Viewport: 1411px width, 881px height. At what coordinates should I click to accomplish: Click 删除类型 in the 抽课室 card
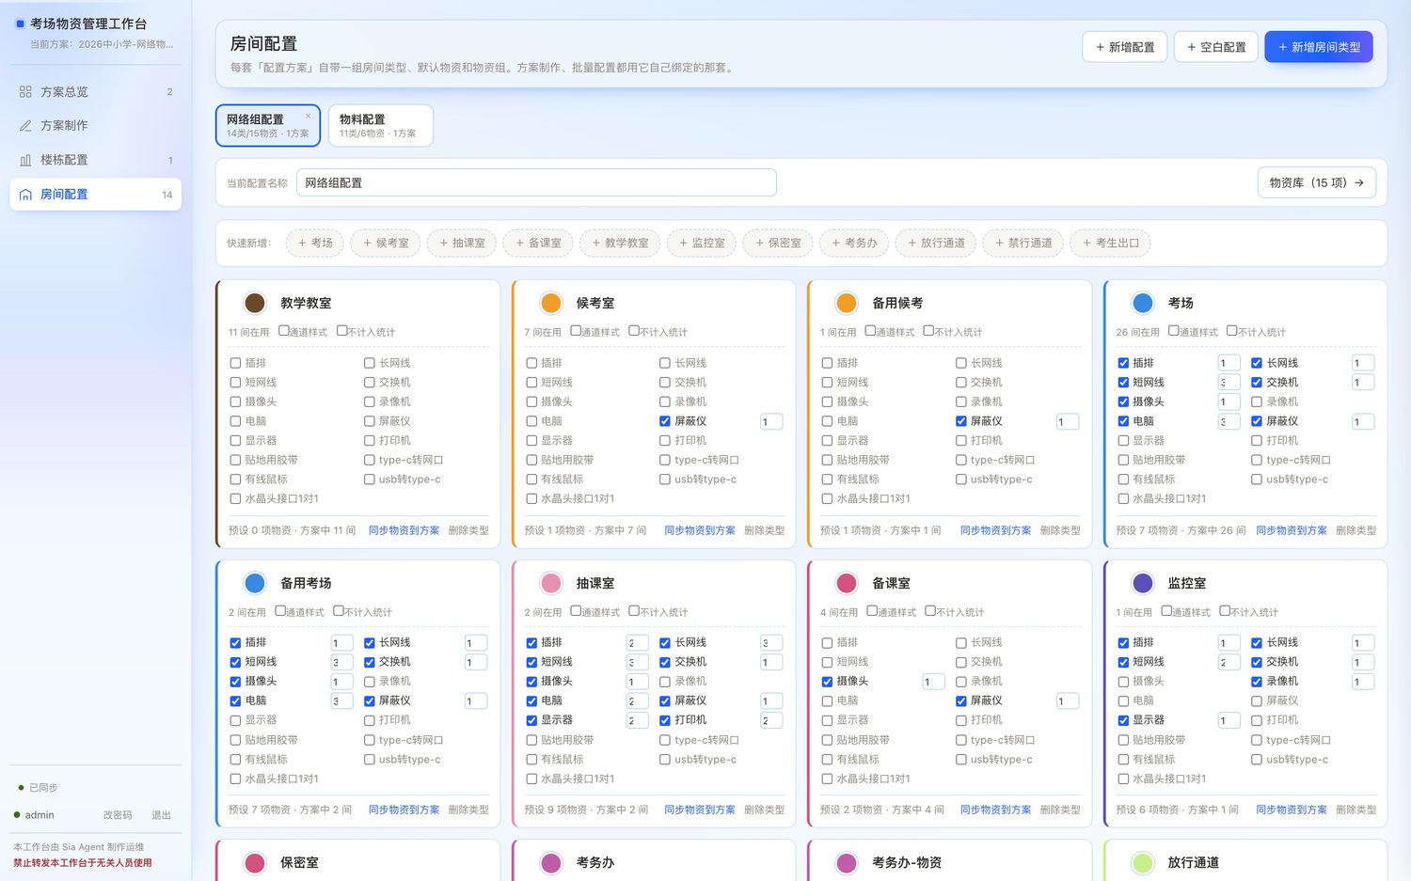coord(765,810)
